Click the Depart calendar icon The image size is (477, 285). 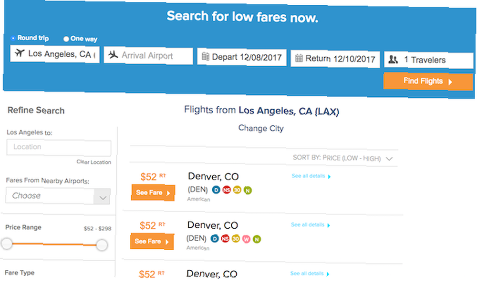(x=205, y=57)
